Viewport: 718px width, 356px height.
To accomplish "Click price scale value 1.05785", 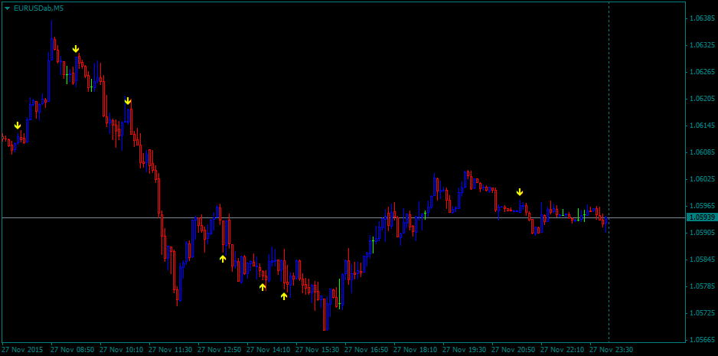I will [702, 286].
